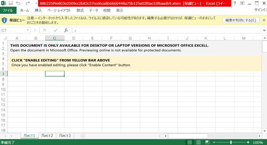The image size is (267, 145).
Task: Switch to Normal view in status bar
Action: [190, 142]
